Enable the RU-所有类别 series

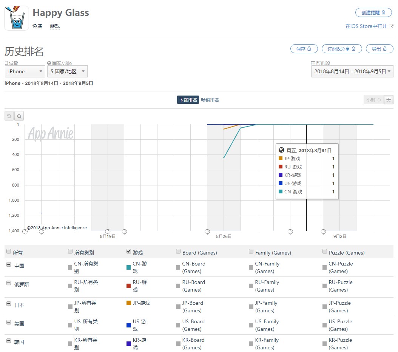[x=70, y=286]
